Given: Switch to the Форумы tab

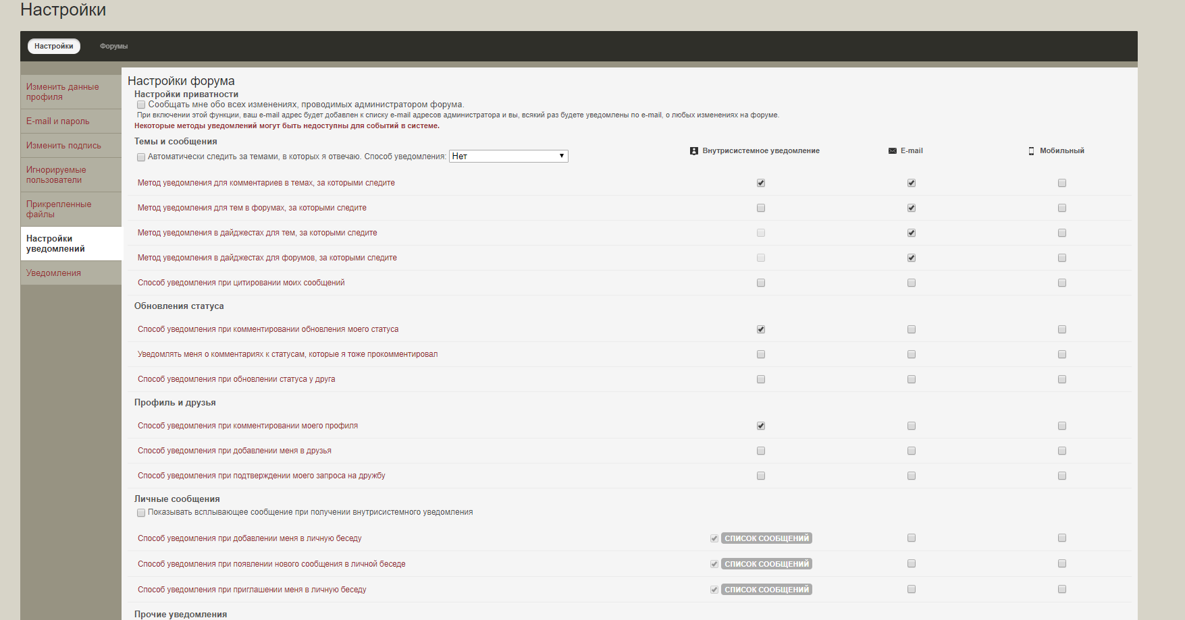Looking at the screenshot, I should click(113, 46).
